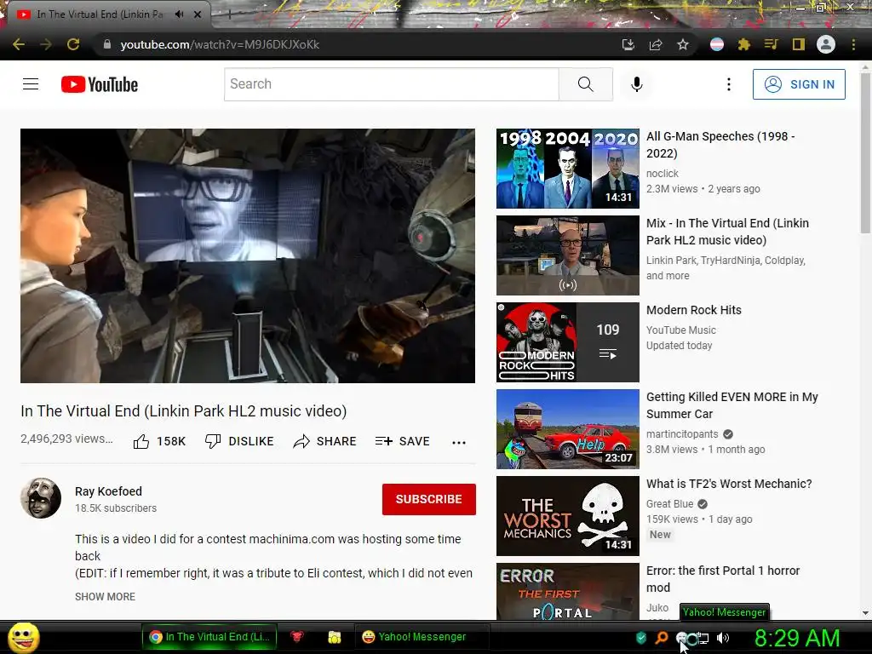872x654 pixels.
Task: Open Error: the first Portal 1 horror mod
Action: coord(723,579)
